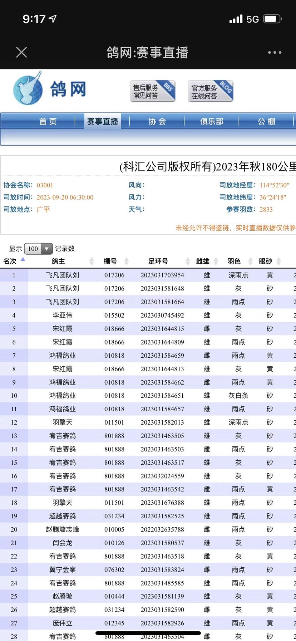Click the location arrow beside the time
This screenshot has height=641, width=296.
pos(53,19)
